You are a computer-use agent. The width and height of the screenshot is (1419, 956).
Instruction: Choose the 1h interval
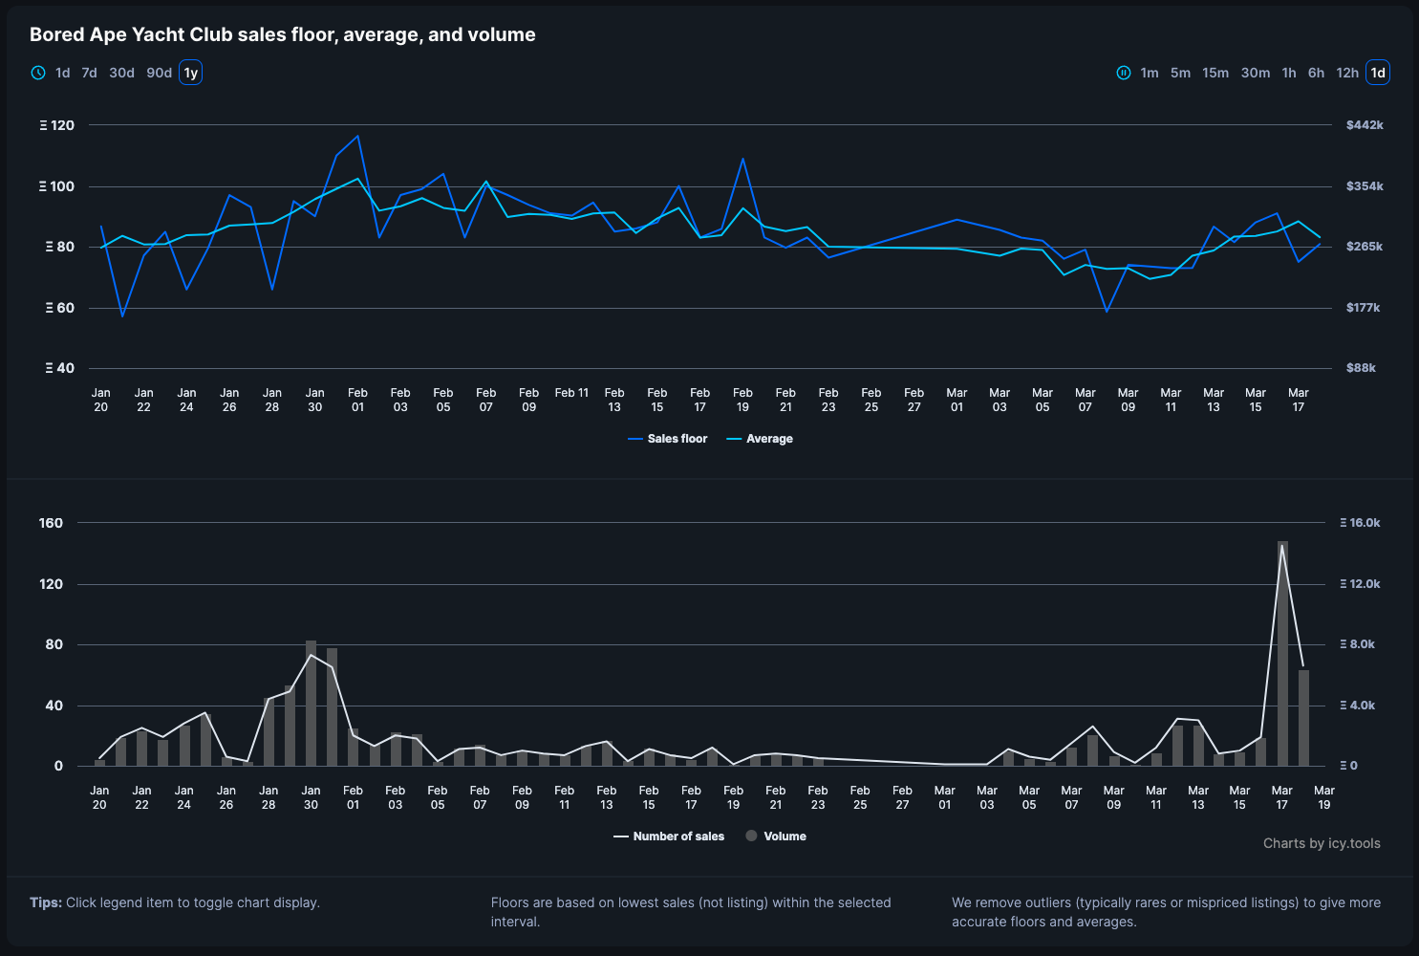tap(1289, 73)
